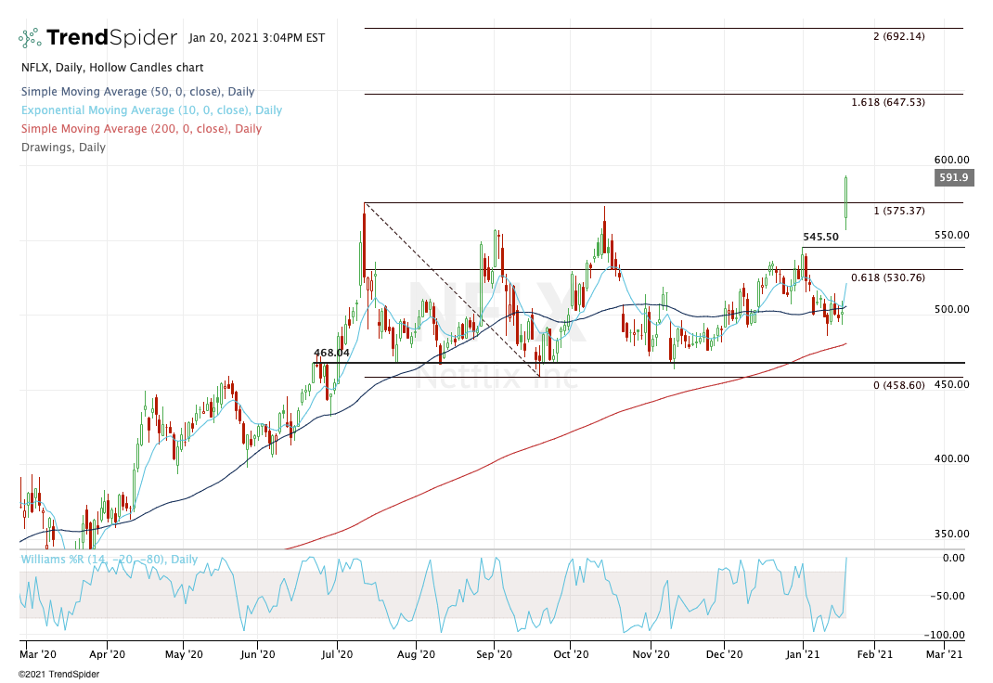This screenshot has height=683, width=993.
Task: Click the Williams %R 0.00 scale label
Action: coord(954,559)
